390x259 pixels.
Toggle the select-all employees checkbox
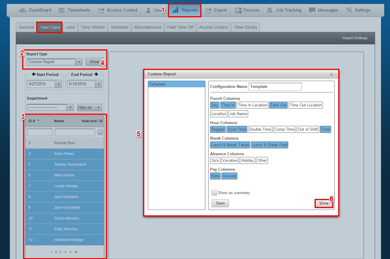coord(100,132)
